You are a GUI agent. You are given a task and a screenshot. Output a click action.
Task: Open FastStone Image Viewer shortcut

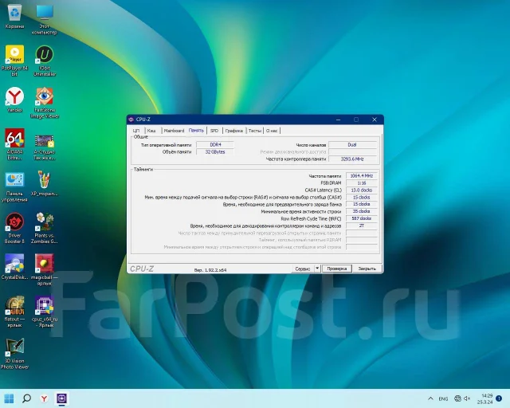coord(45,103)
